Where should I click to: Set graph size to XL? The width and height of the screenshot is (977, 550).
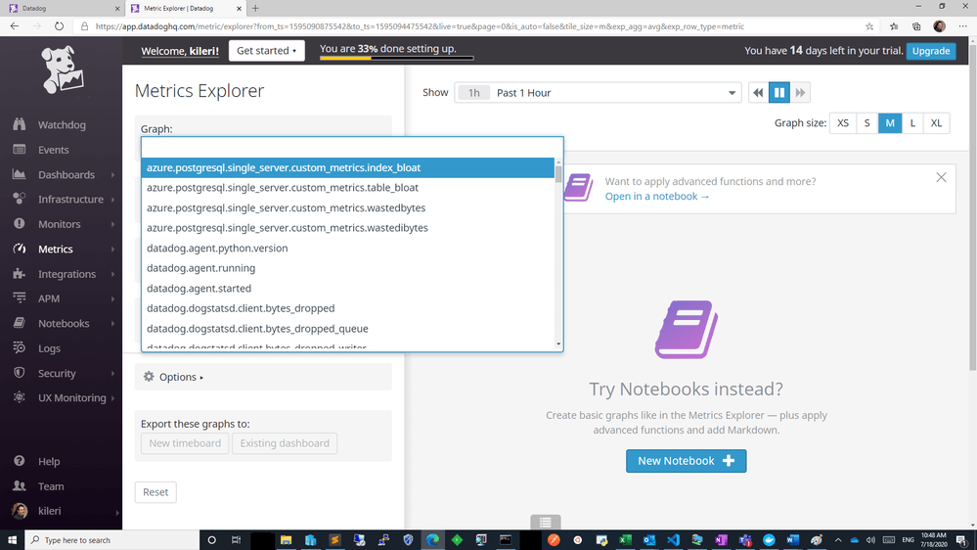[x=936, y=123]
